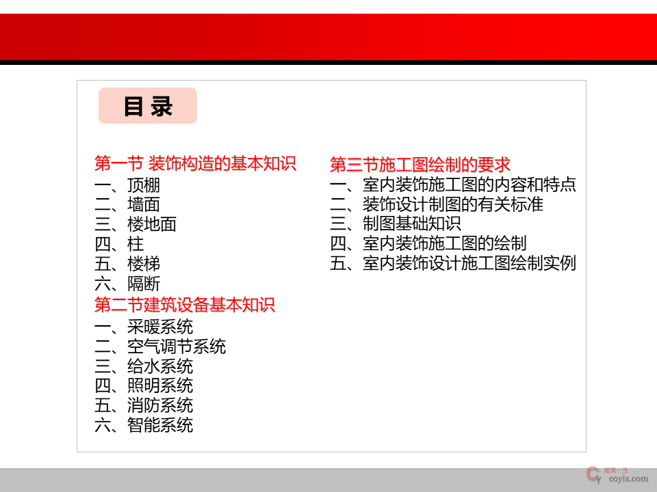Screen dimensions: 657x492
Task: Click the 楼地面 item
Action: 152,224
